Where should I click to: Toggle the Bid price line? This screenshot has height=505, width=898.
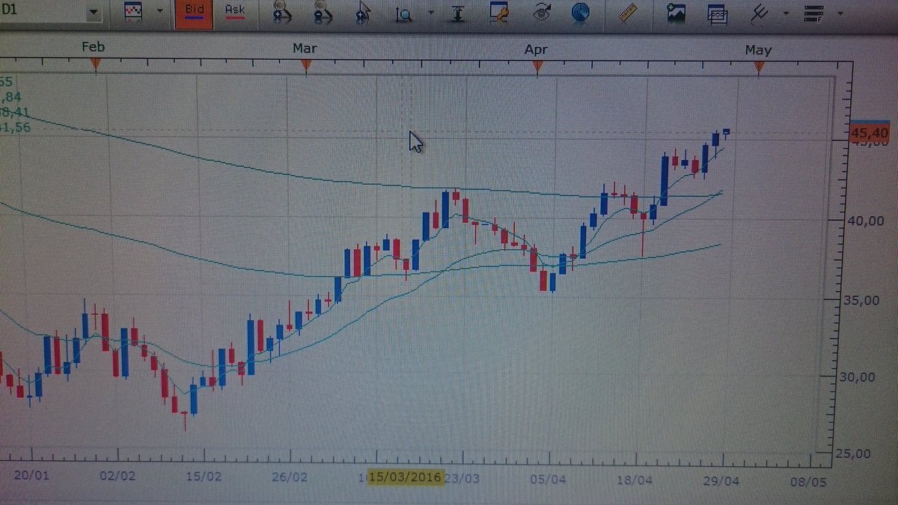click(x=195, y=13)
